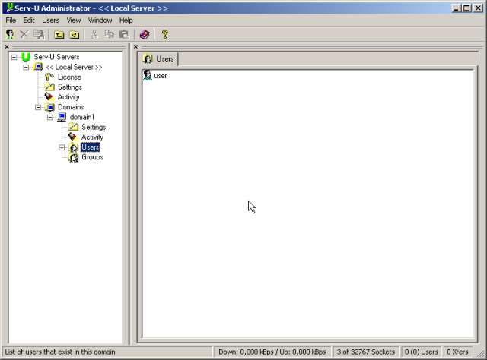Select the 'user' name in users list

tap(161, 76)
